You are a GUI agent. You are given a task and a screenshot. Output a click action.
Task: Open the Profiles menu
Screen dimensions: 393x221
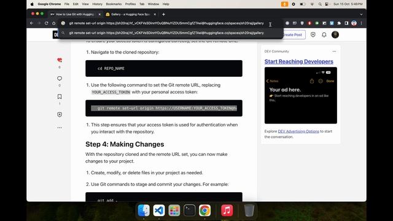(x=130, y=4)
